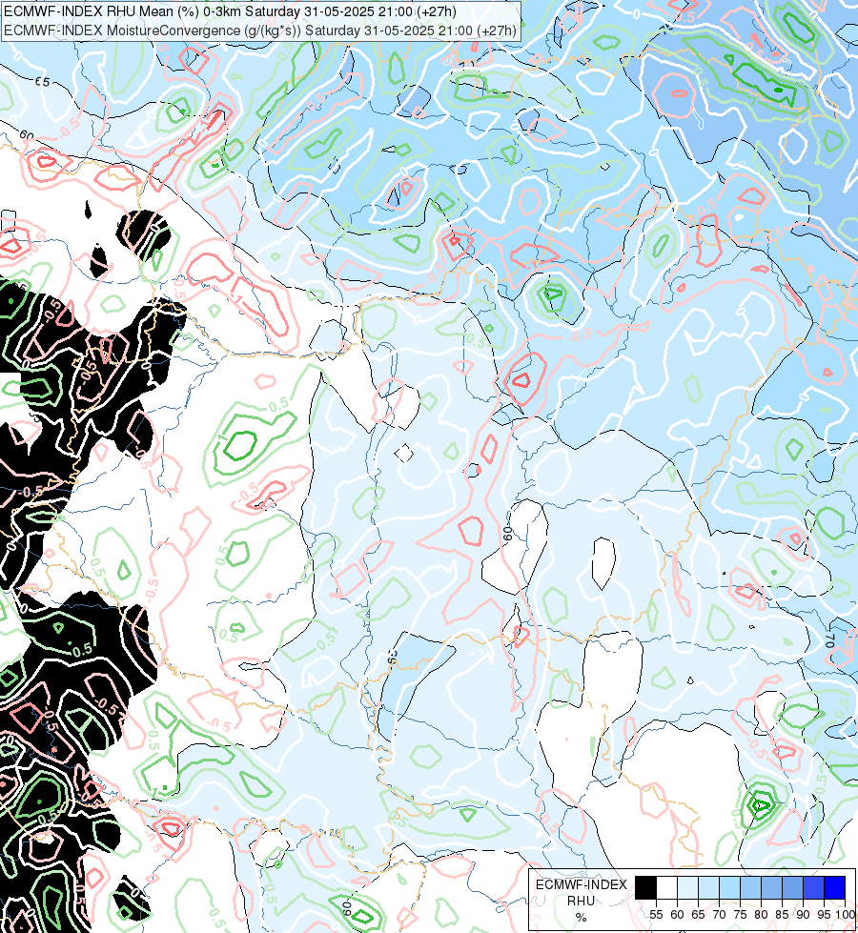The image size is (858, 933).
Task: Select the 90-95 royal blue legend swatch
Action: pyautogui.click(x=813, y=888)
